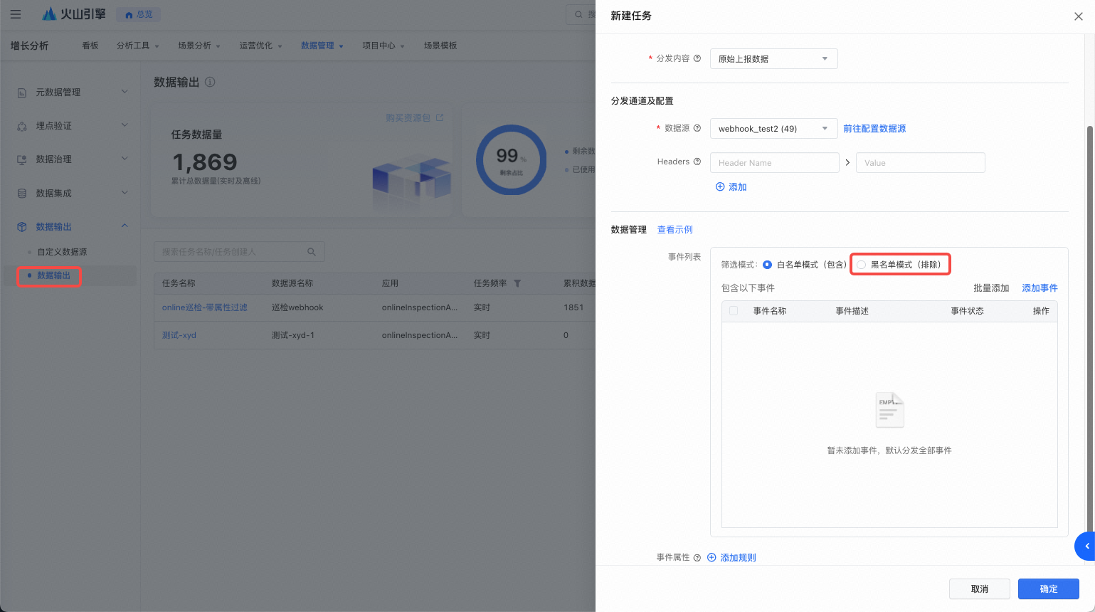Click the 99% remaining-ratio ring chart
Screen dimensions: 1095x612
pyautogui.click(x=511, y=160)
